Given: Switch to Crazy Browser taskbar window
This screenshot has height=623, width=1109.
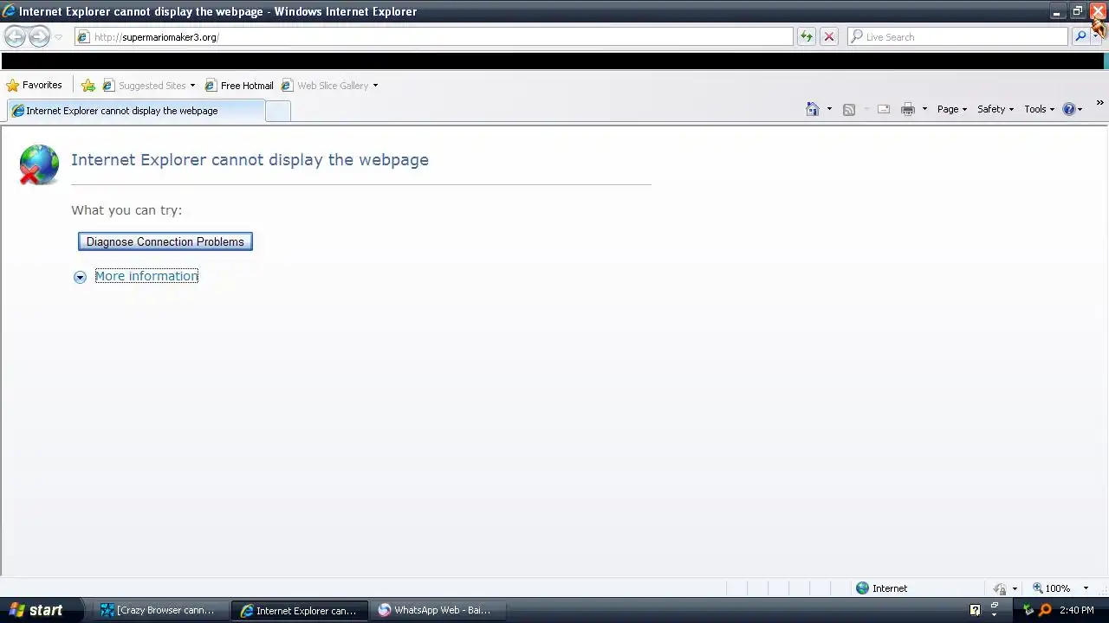Looking at the screenshot, I should [x=159, y=610].
